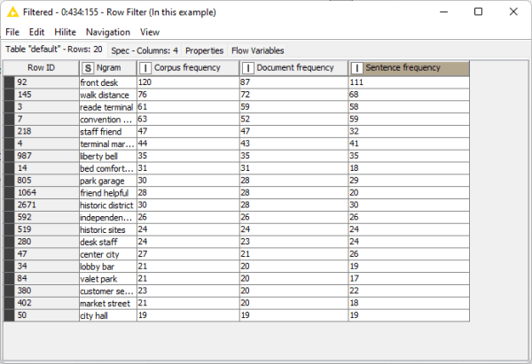The image size is (532, 364).
Task: Open the Hilite menu
Action: tap(65, 32)
